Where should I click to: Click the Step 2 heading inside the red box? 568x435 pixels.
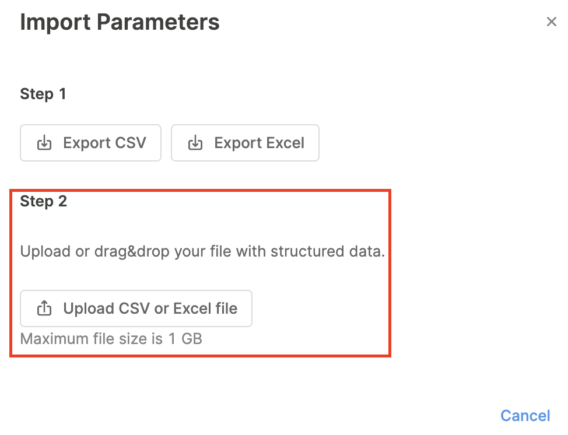43,201
